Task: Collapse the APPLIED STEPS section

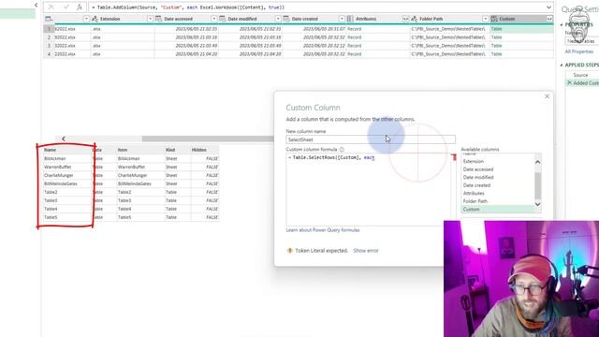Action: [562, 66]
